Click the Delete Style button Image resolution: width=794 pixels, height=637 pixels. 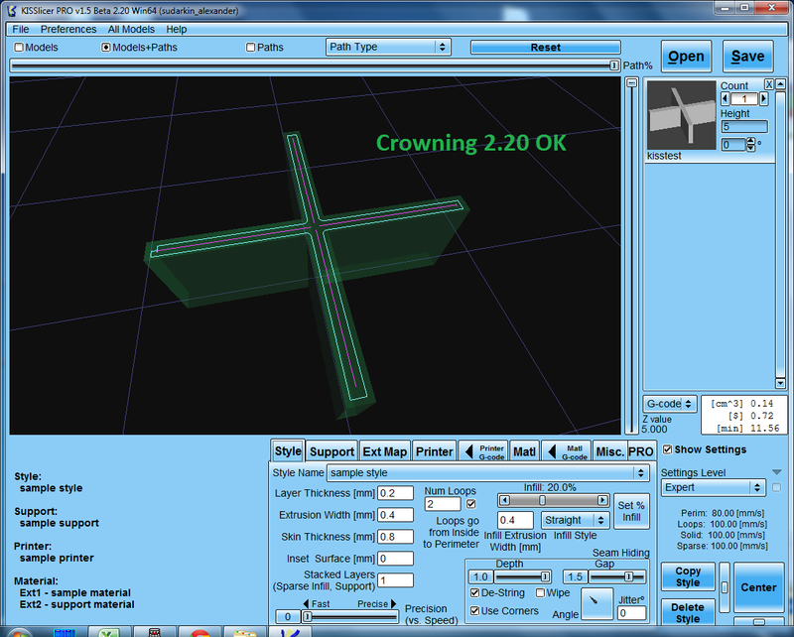[x=688, y=613]
